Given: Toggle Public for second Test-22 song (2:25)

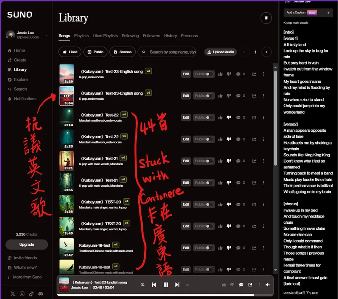Looking at the screenshot, I should tap(204, 139).
